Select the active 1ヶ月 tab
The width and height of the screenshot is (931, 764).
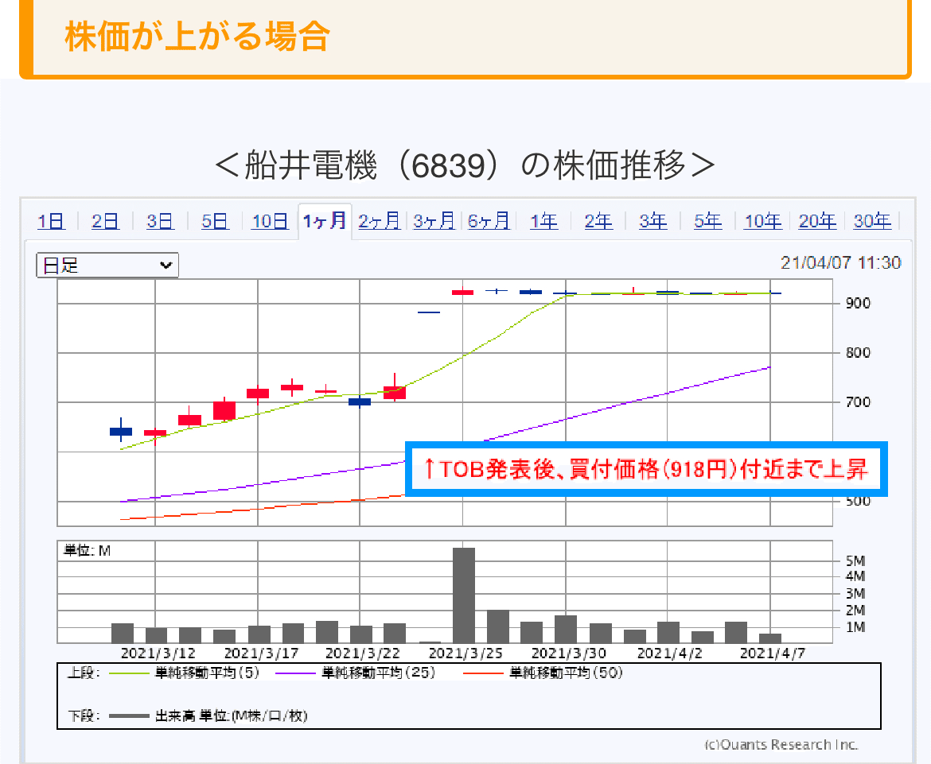pos(325,221)
